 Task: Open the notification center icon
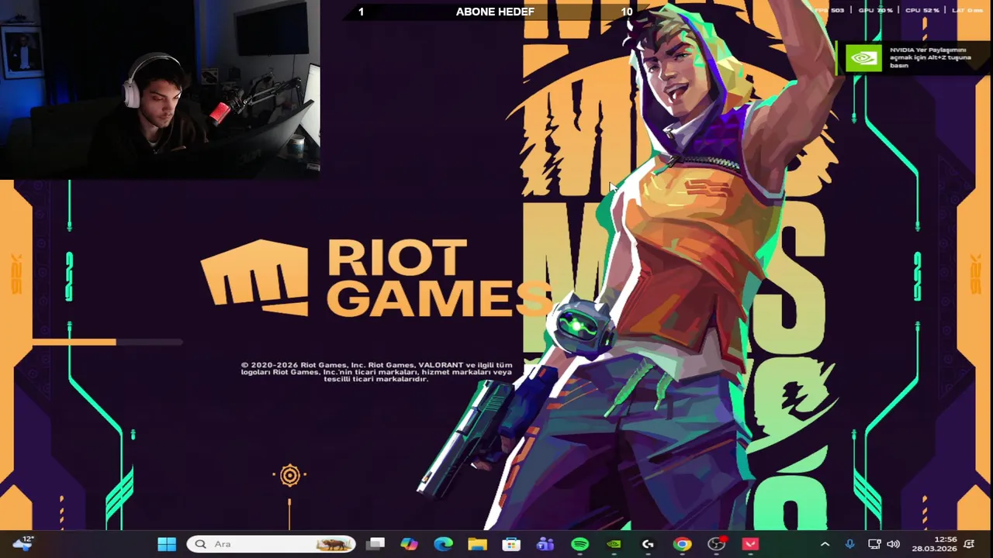[970, 544]
